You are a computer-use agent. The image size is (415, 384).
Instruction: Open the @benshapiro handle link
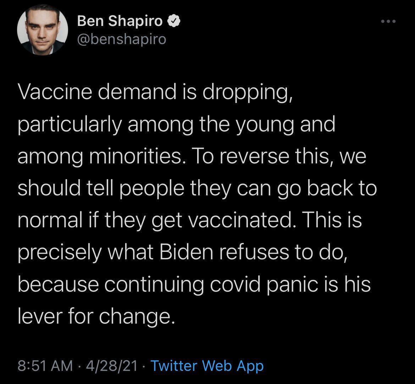point(121,39)
